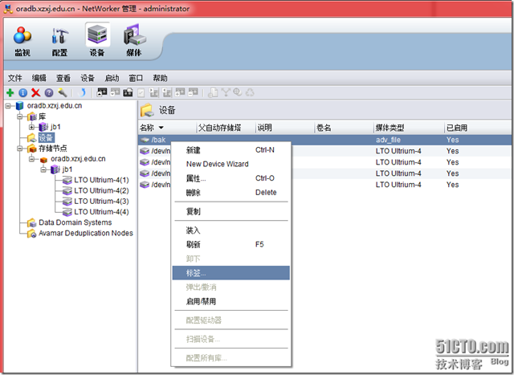Click the red X Delete toolbar icon

[35, 93]
